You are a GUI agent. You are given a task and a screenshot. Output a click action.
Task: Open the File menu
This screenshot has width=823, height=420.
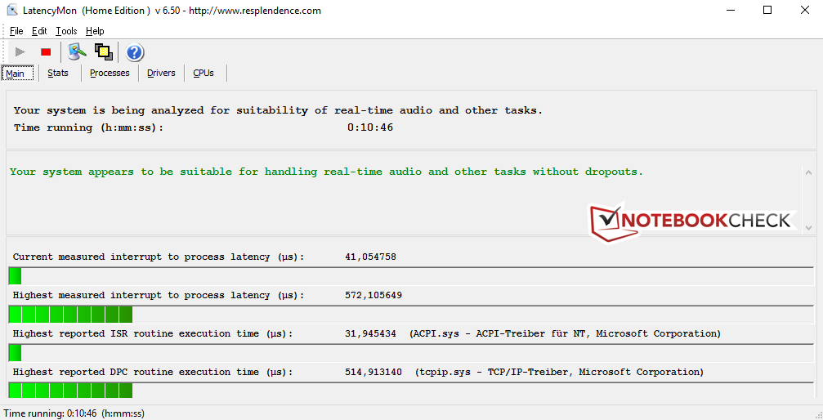pyautogui.click(x=16, y=31)
